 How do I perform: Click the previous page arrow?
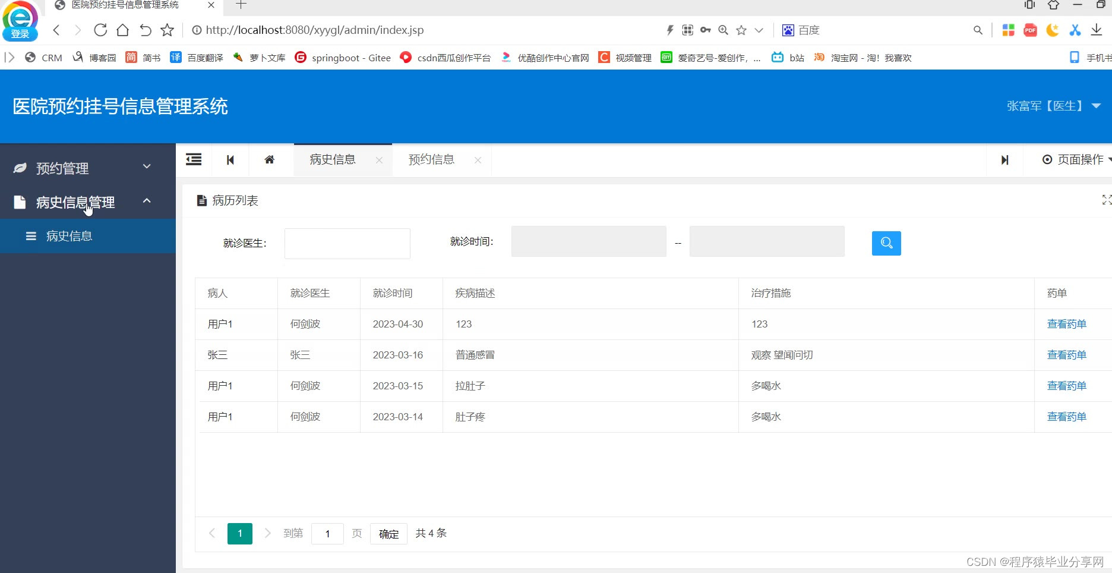(x=211, y=533)
